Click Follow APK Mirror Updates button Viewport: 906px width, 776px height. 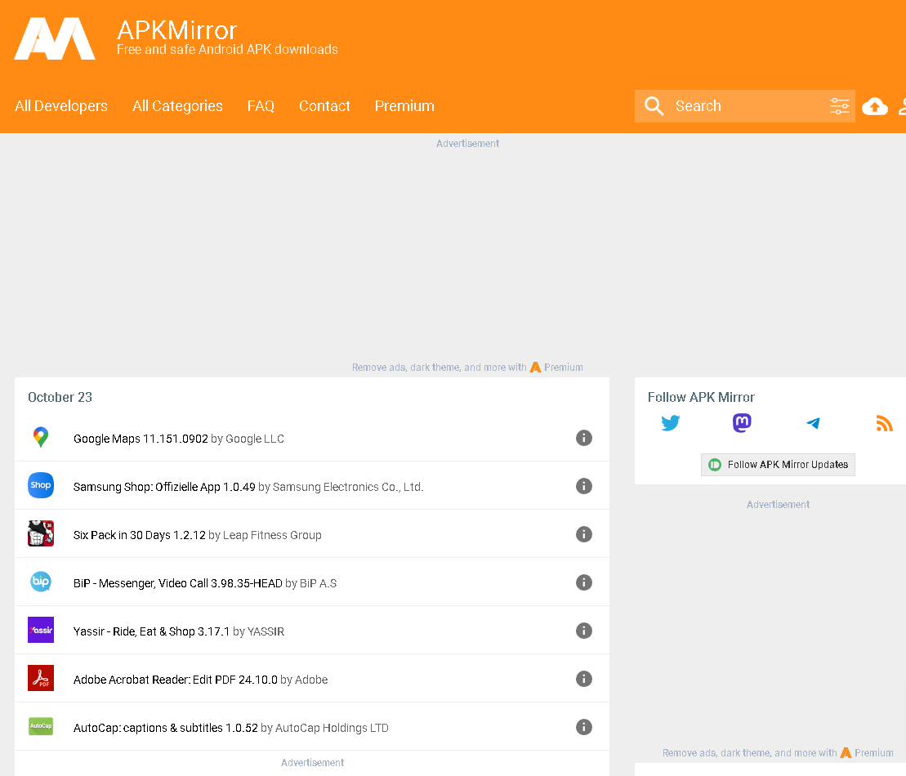[778, 465]
